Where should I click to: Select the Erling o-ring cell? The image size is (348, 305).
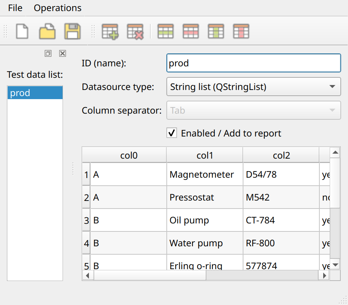(205, 262)
